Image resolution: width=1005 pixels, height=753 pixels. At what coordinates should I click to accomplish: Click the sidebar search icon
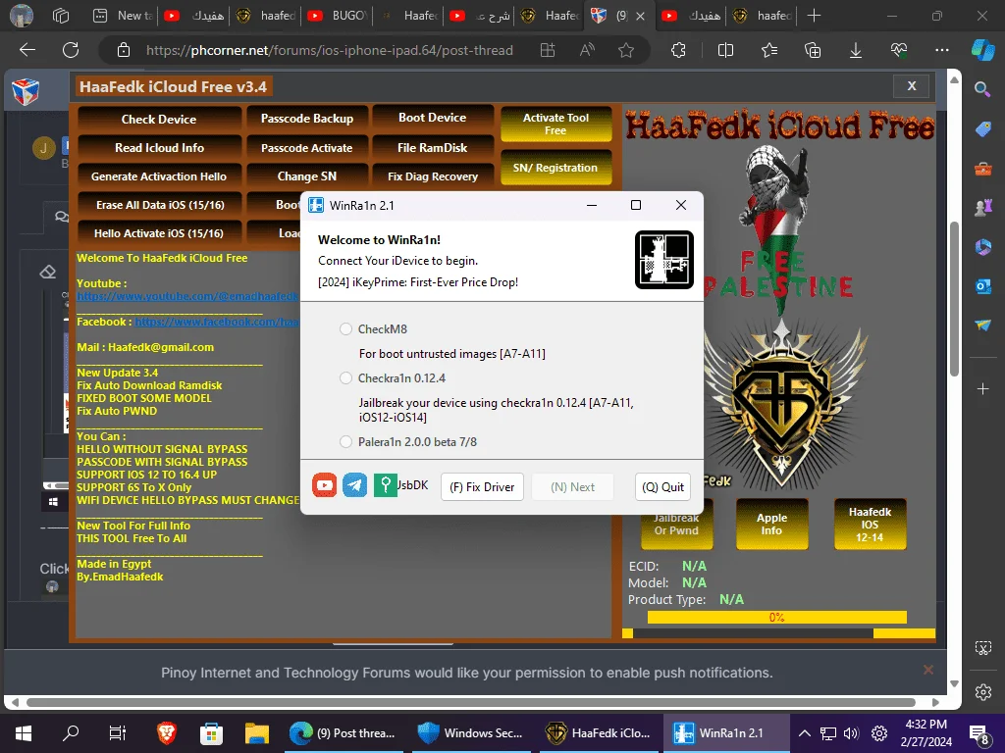tap(982, 89)
